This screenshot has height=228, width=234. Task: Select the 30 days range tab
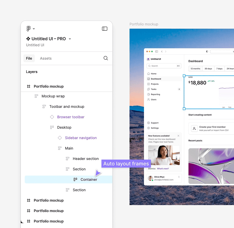click(208, 69)
